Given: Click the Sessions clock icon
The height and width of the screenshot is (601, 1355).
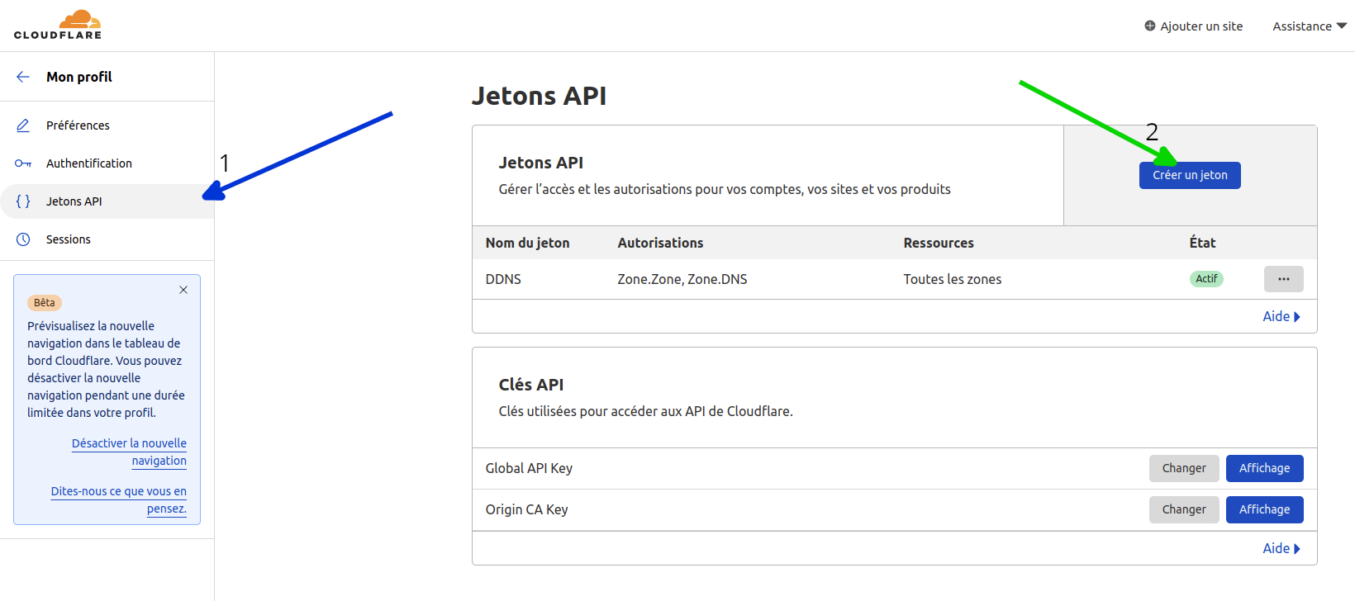Looking at the screenshot, I should coord(23,239).
